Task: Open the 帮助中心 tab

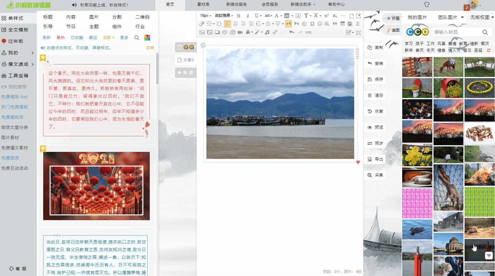Action: (336, 4)
